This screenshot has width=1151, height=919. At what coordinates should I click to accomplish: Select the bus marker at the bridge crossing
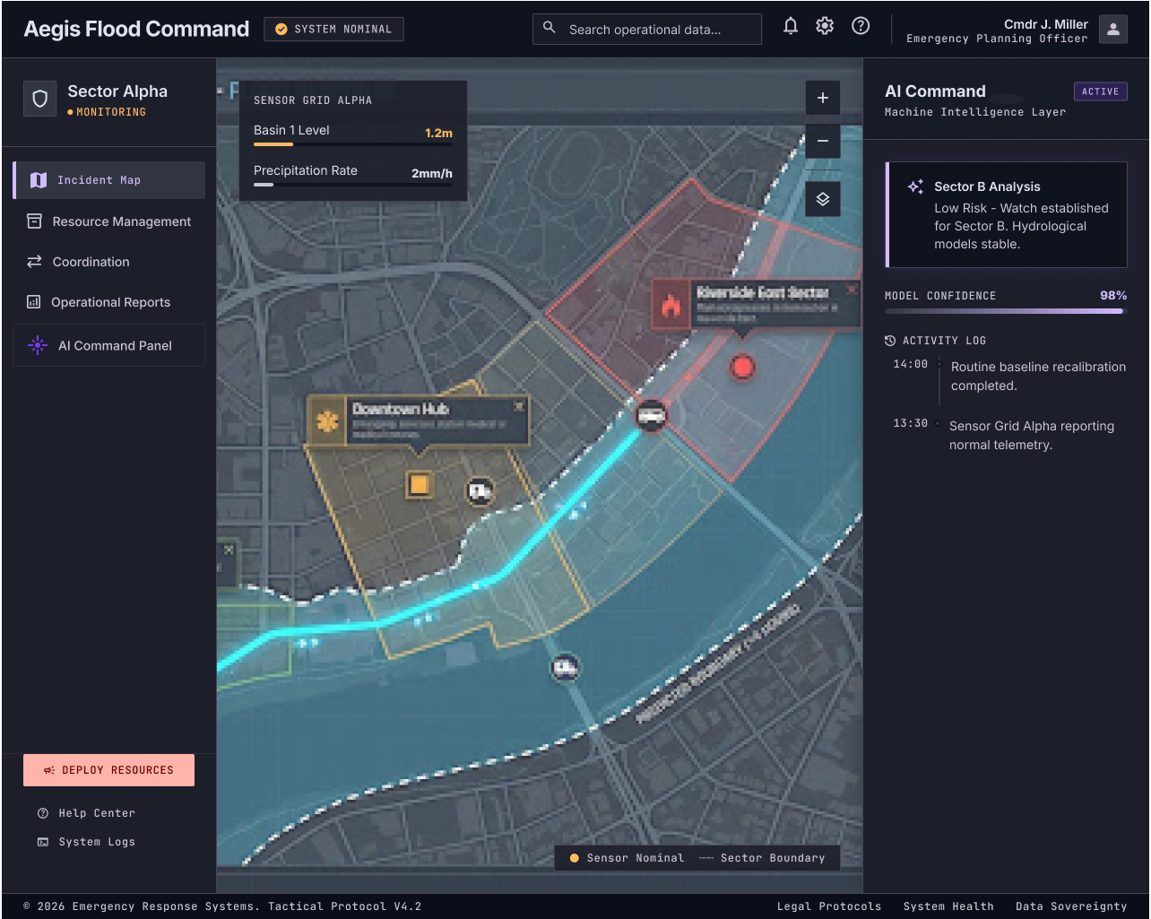coord(652,415)
